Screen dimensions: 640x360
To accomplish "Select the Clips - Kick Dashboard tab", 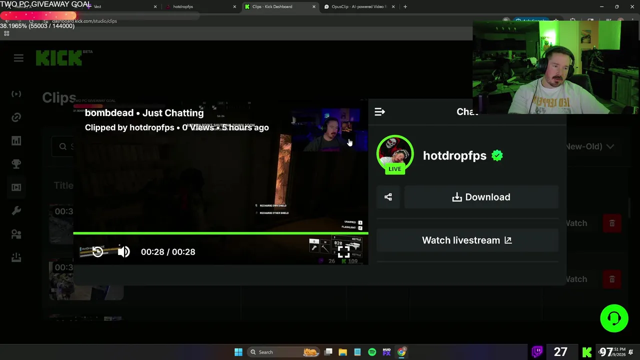I will click(x=280, y=6).
